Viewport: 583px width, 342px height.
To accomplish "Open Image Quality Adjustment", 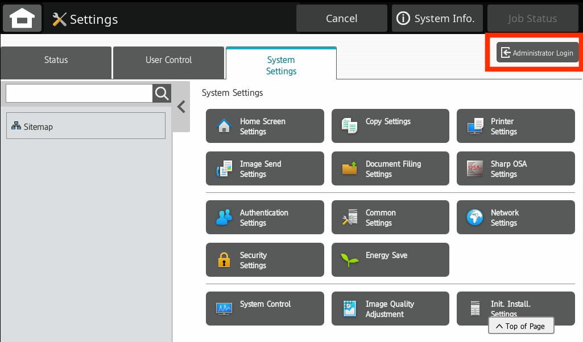I will (390, 309).
